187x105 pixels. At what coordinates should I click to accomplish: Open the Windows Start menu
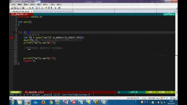point(13,102)
